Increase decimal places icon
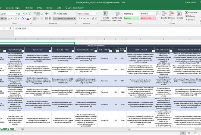Screen dimensions: 201x135 point(93,19)
